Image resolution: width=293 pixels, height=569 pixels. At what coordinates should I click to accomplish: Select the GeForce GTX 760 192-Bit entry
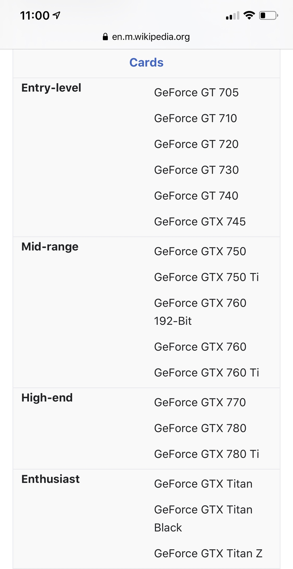tap(200, 312)
